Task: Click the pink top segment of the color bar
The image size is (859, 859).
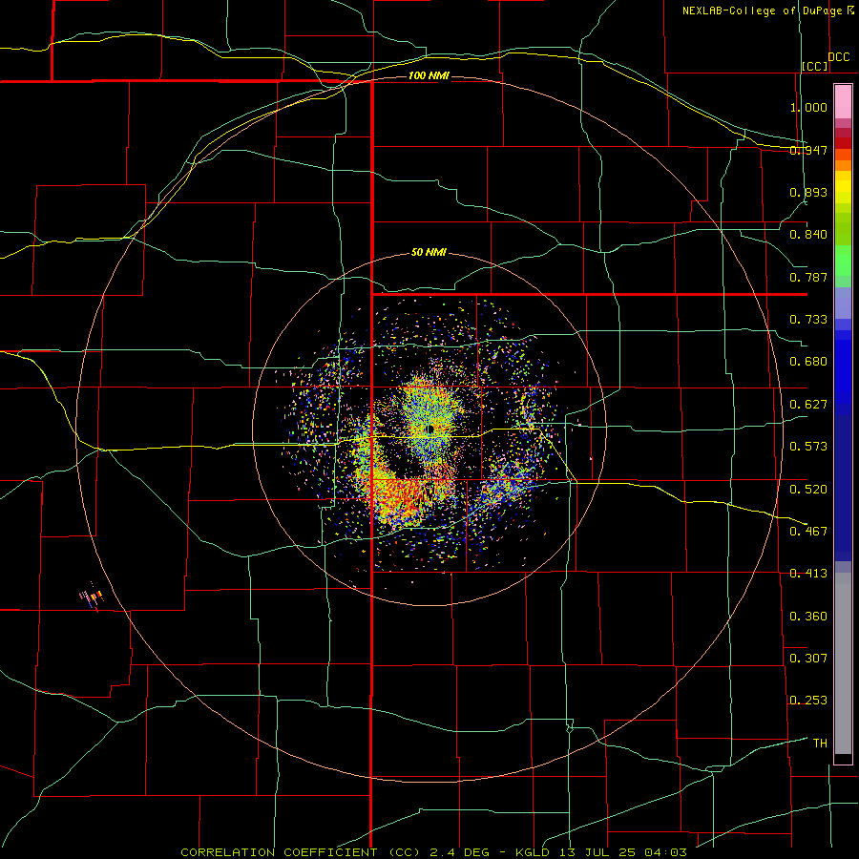Action: [x=843, y=101]
